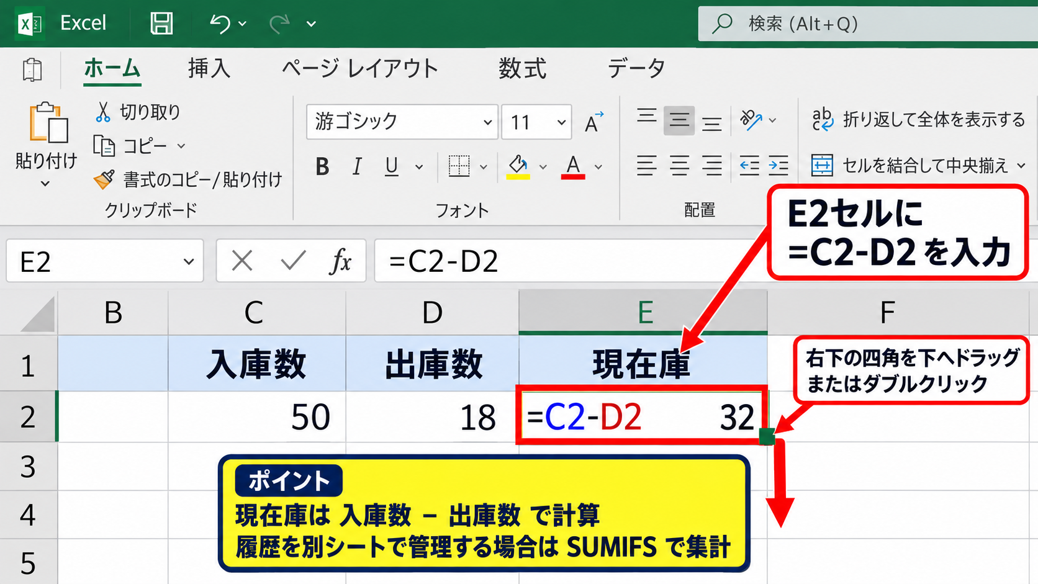Viewport: 1038px width, 584px height.
Task: Open the fill color dropdown arrow
Action: pos(543,166)
